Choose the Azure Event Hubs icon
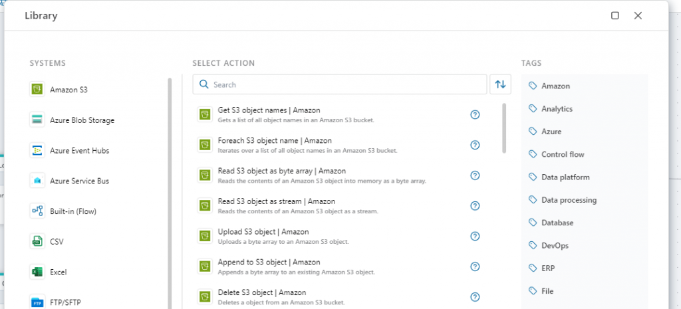This screenshot has height=309, width=681. pos(37,150)
